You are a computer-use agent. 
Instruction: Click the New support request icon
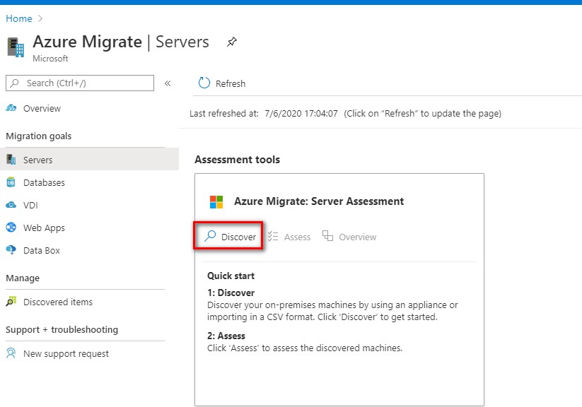pyautogui.click(x=11, y=353)
